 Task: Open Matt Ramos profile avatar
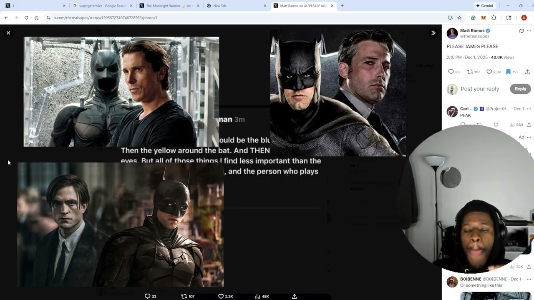point(452,33)
